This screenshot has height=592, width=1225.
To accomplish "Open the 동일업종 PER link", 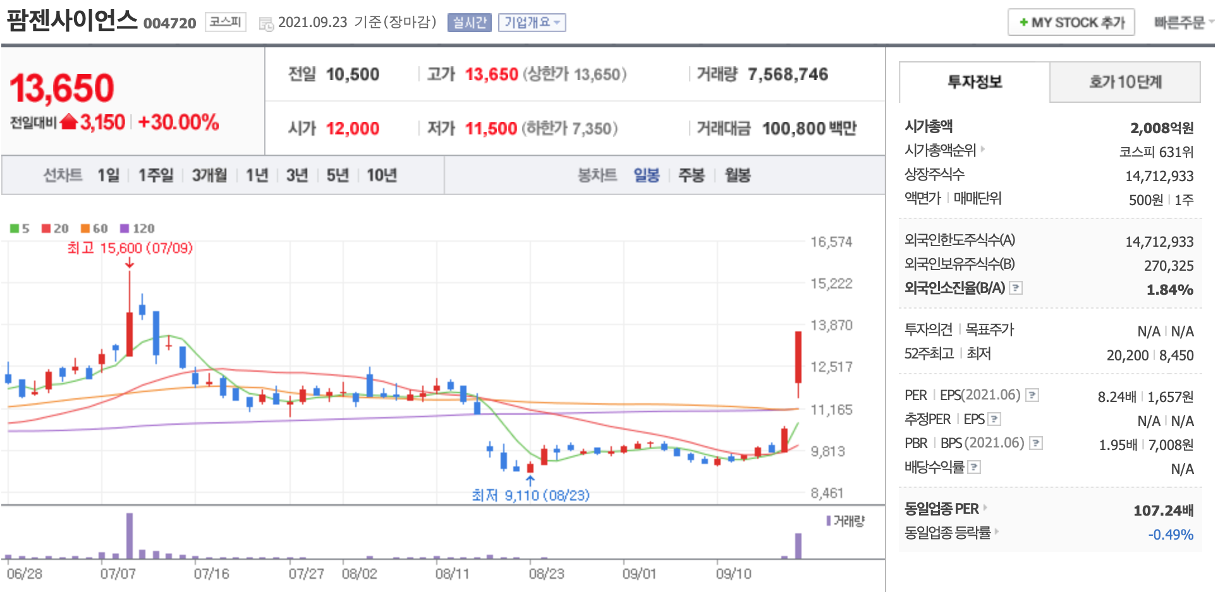I will coord(941,509).
